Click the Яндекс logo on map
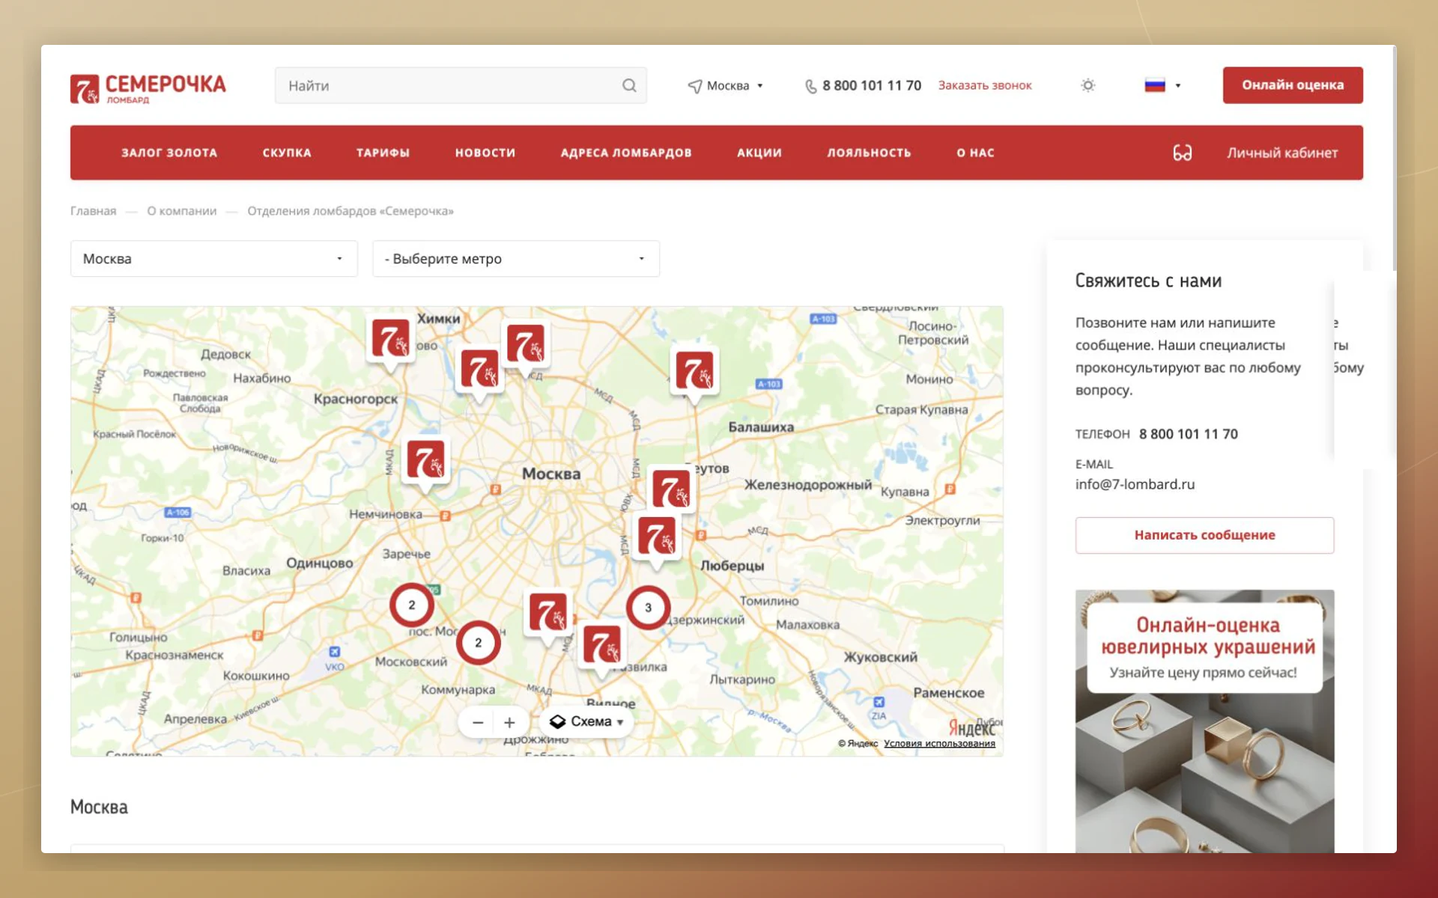Viewport: 1438px width, 898px height. coord(972,727)
